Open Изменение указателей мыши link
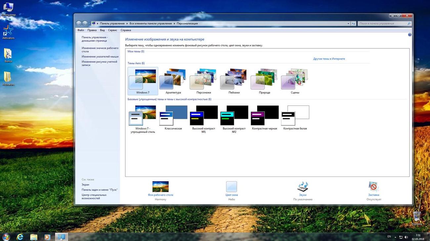Viewport: 430px width, 241px height. (100, 56)
